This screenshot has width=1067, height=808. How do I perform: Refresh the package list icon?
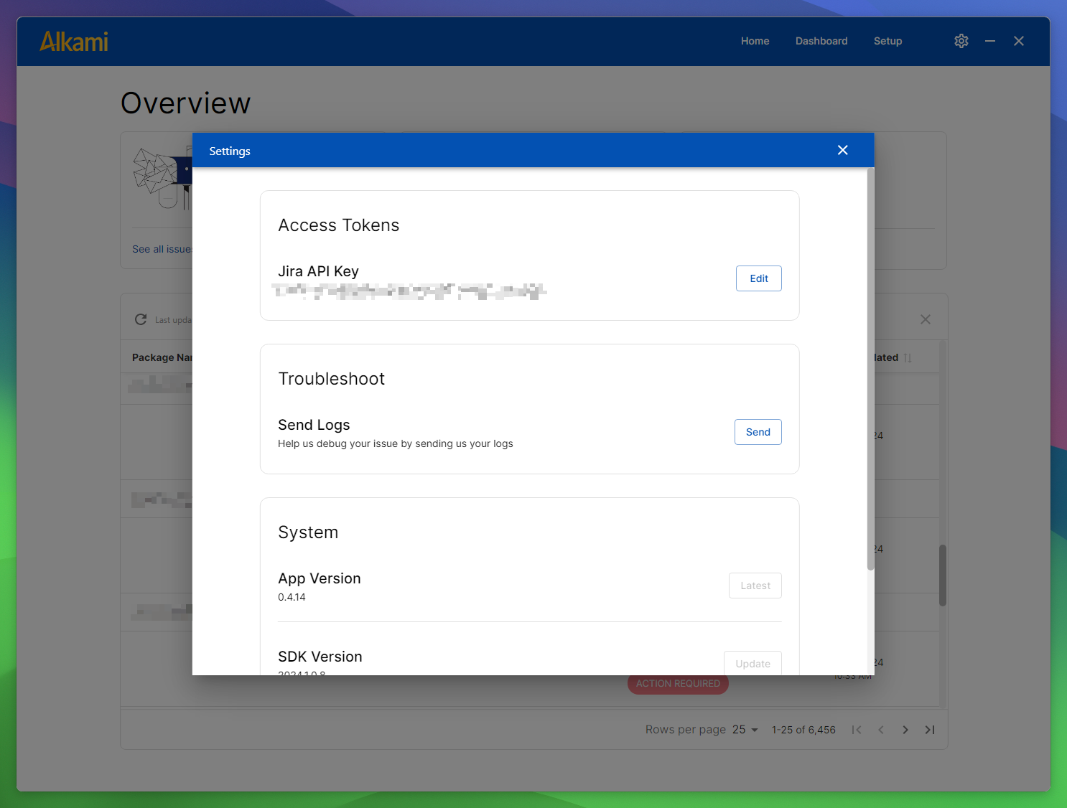point(141,319)
